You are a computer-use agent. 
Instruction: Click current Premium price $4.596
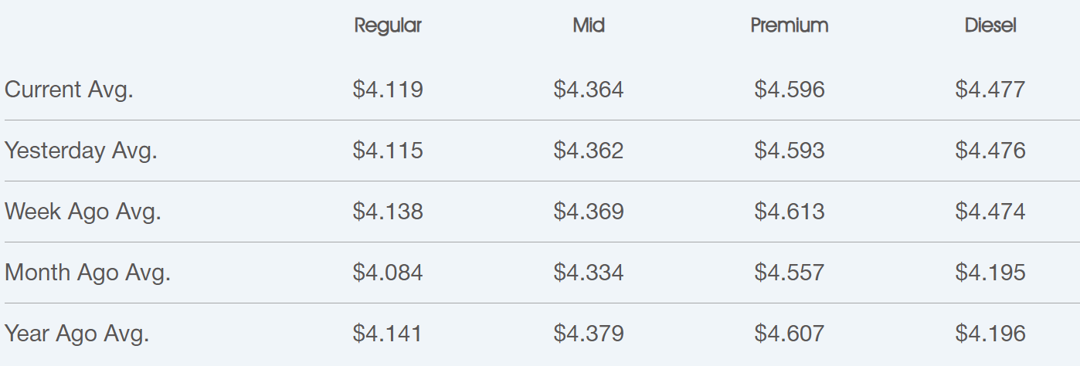pos(790,90)
